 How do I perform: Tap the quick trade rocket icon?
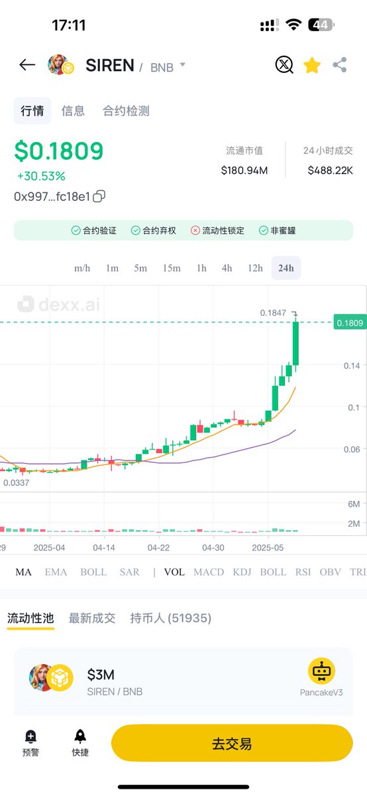tap(80, 736)
